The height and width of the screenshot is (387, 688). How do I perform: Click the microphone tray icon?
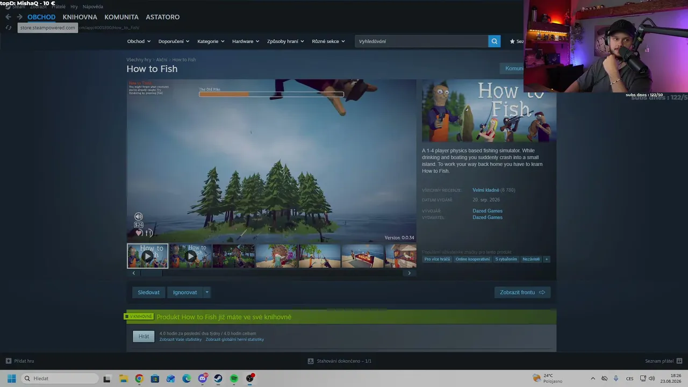pos(616,378)
